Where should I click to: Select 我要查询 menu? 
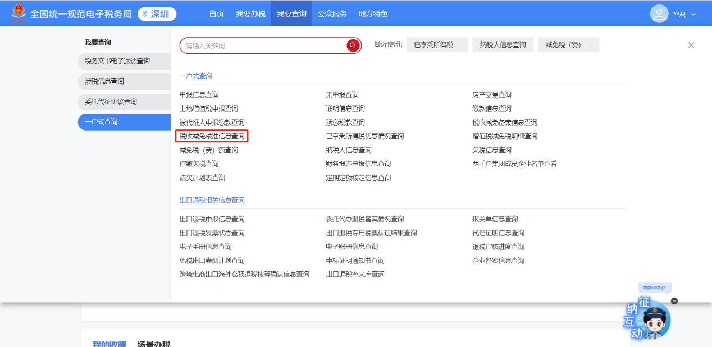[291, 13]
